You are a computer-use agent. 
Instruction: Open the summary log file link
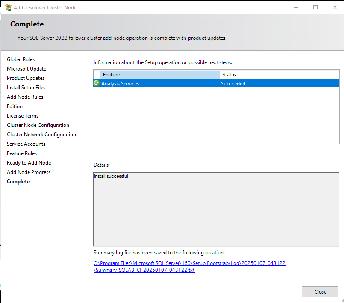[190, 267]
